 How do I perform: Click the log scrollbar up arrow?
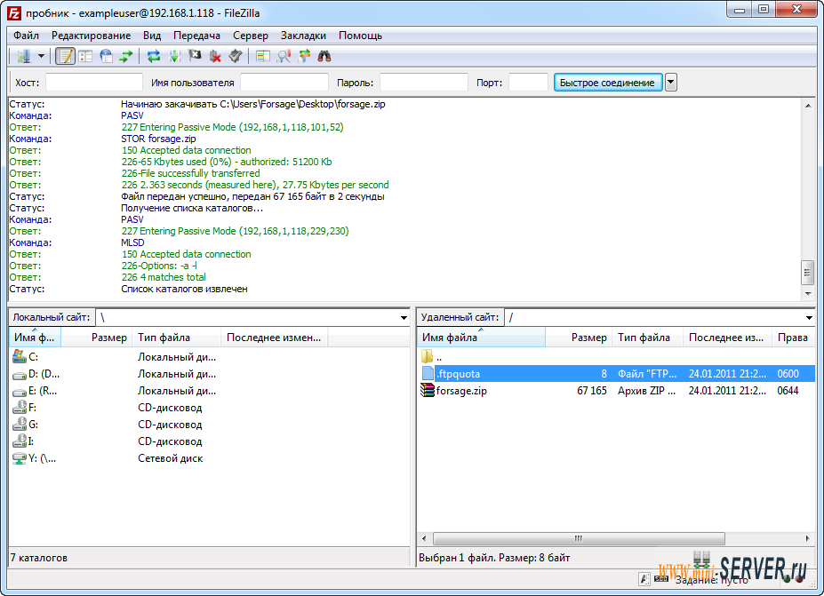tap(808, 106)
